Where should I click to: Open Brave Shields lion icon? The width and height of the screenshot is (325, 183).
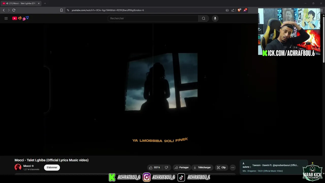point(239,10)
